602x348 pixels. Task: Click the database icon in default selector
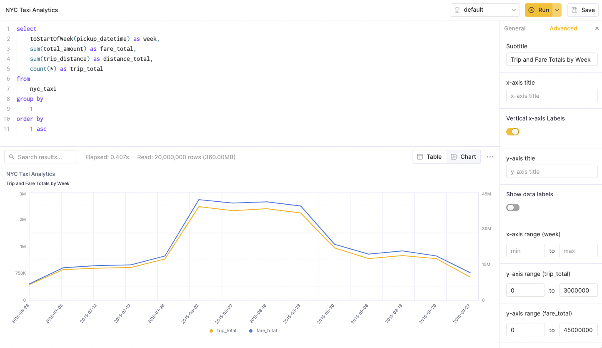tap(457, 10)
